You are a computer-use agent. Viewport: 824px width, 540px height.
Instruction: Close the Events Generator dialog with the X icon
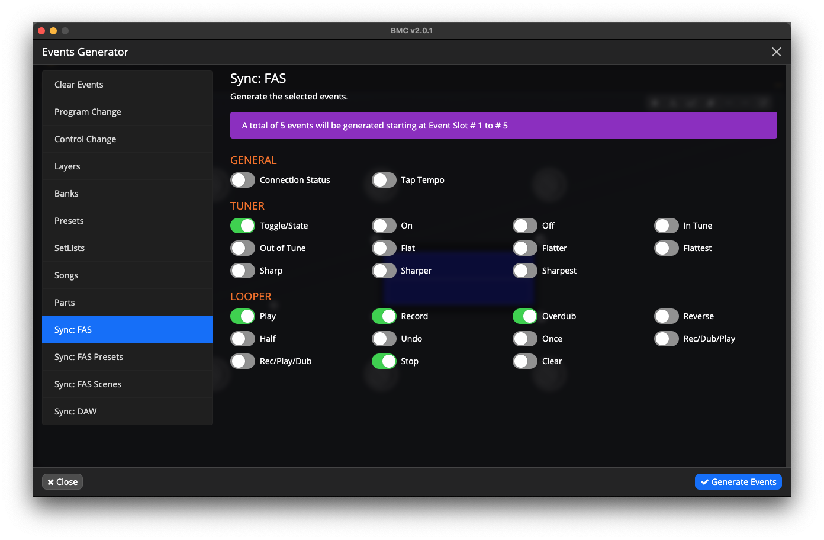[776, 52]
